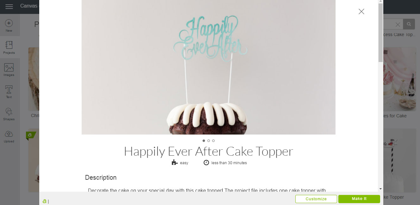Click the dialog vertical scrollbar thumb
The width and height of the screenshot is (420, 205).
click(380, 33)
